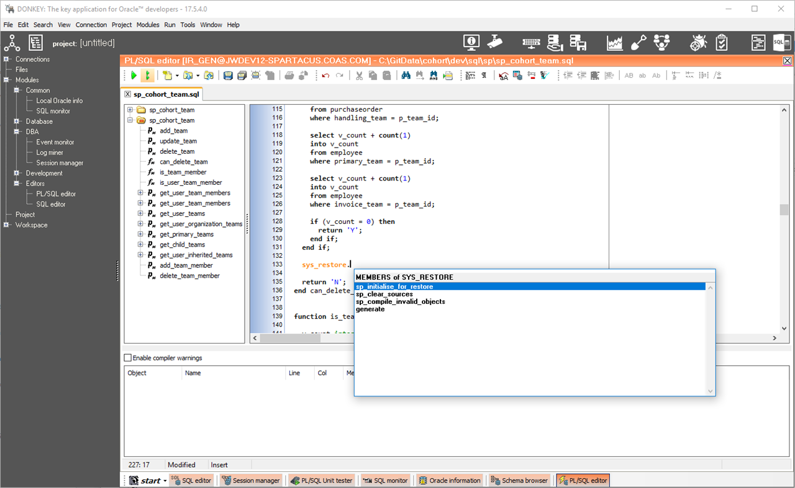Click the binoculars Find icon in the editor toolbar
The width and height of the screenshot is (795, 488).
[x=406, y=76]
